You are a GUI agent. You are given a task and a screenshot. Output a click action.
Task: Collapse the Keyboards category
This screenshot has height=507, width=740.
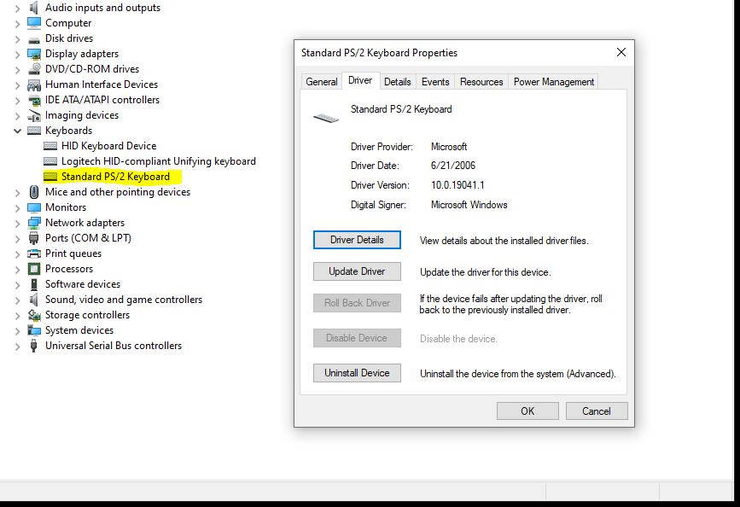click(17, 131)
